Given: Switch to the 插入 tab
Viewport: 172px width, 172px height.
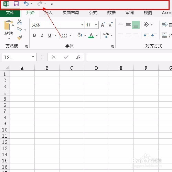Looking at the screenshot, I should click(48, 13).
